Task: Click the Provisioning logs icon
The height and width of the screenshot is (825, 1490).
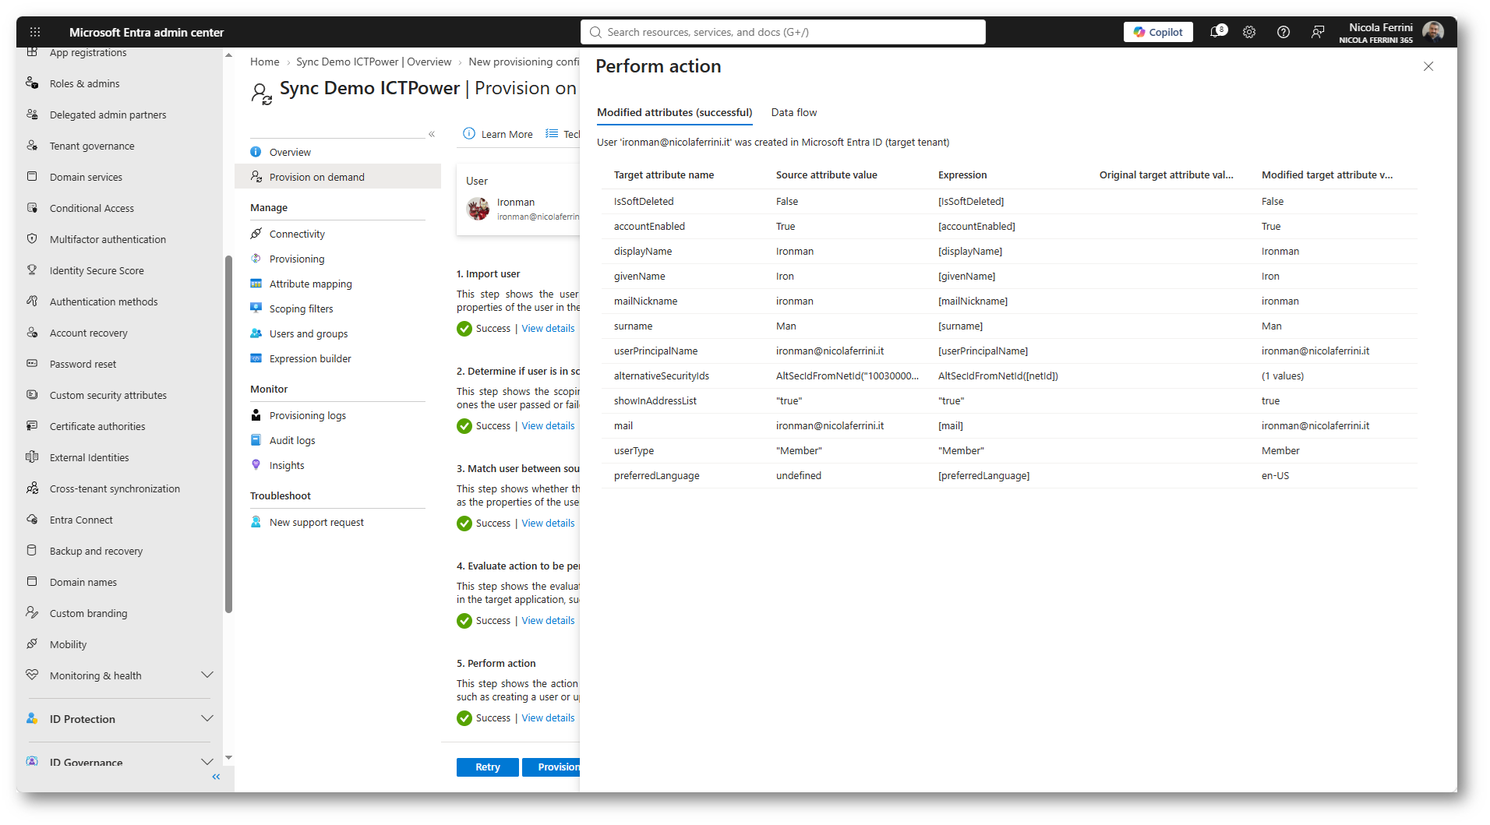Action: click(x=256, y=415)
